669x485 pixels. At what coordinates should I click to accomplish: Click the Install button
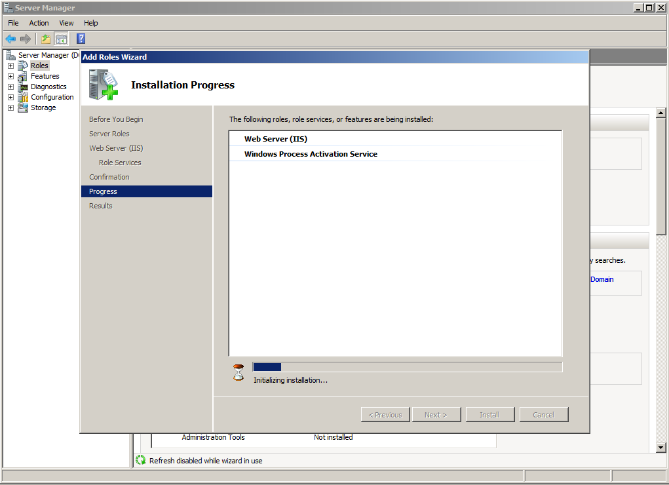click(x=490, y=415)
